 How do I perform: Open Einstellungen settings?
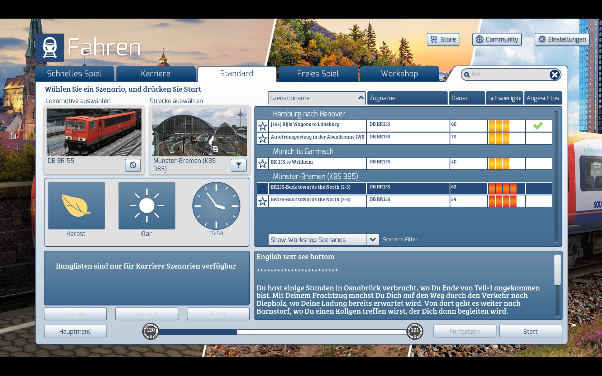click(562, 39)
